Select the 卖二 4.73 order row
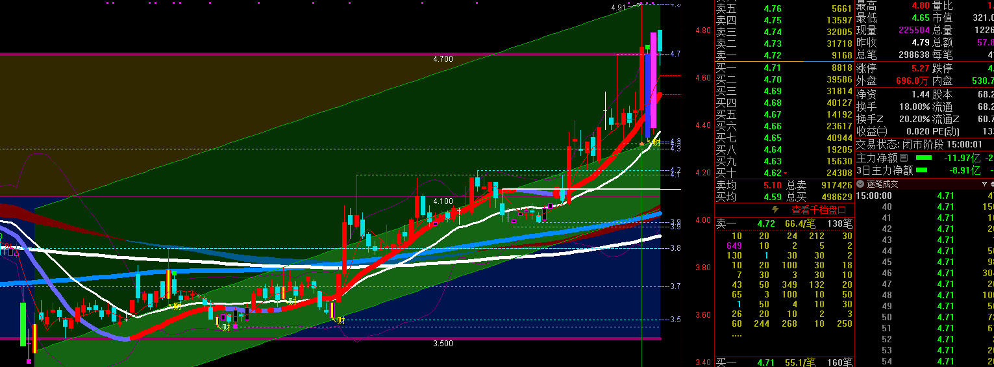 (784, 44)
